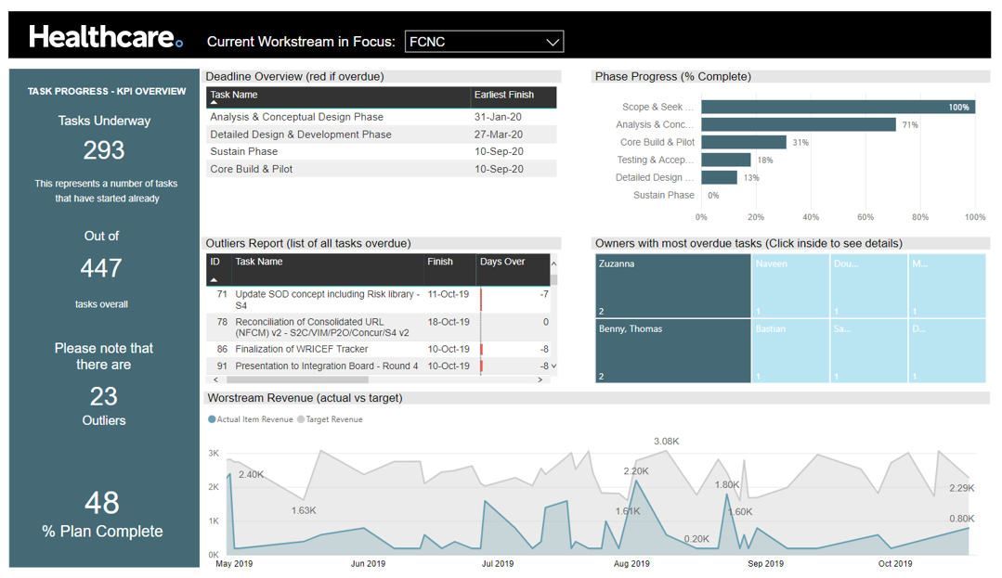Screen dimensions: 1002x578
Task: Click the dropdown arrow next to FCNC
Action: click(553, 41)
